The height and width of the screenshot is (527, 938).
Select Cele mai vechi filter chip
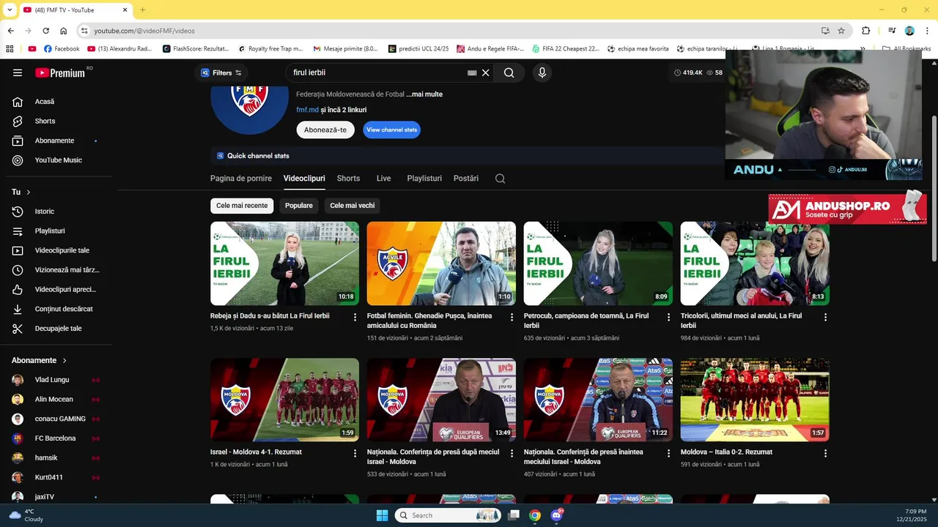click(352, 206)
